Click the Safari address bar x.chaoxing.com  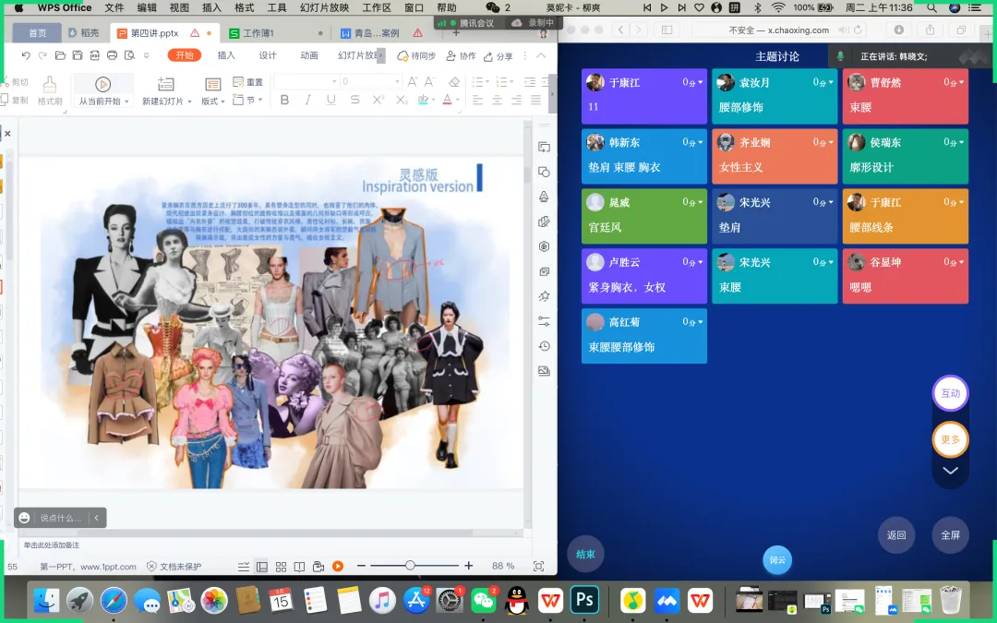779,30
